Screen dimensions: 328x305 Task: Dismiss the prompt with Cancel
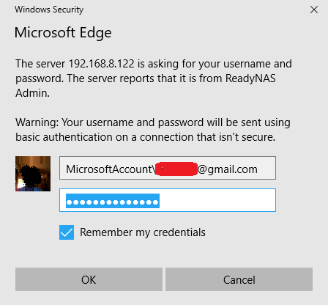click(239, 279)
